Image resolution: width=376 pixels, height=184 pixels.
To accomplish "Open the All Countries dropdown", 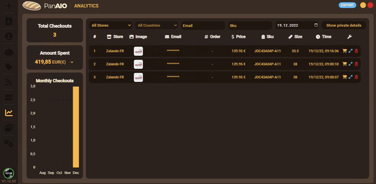I will point(157,25).
